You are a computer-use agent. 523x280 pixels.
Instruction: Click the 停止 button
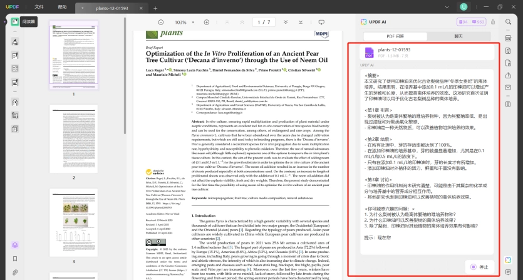pyautogui.click(x=479, y=267)
